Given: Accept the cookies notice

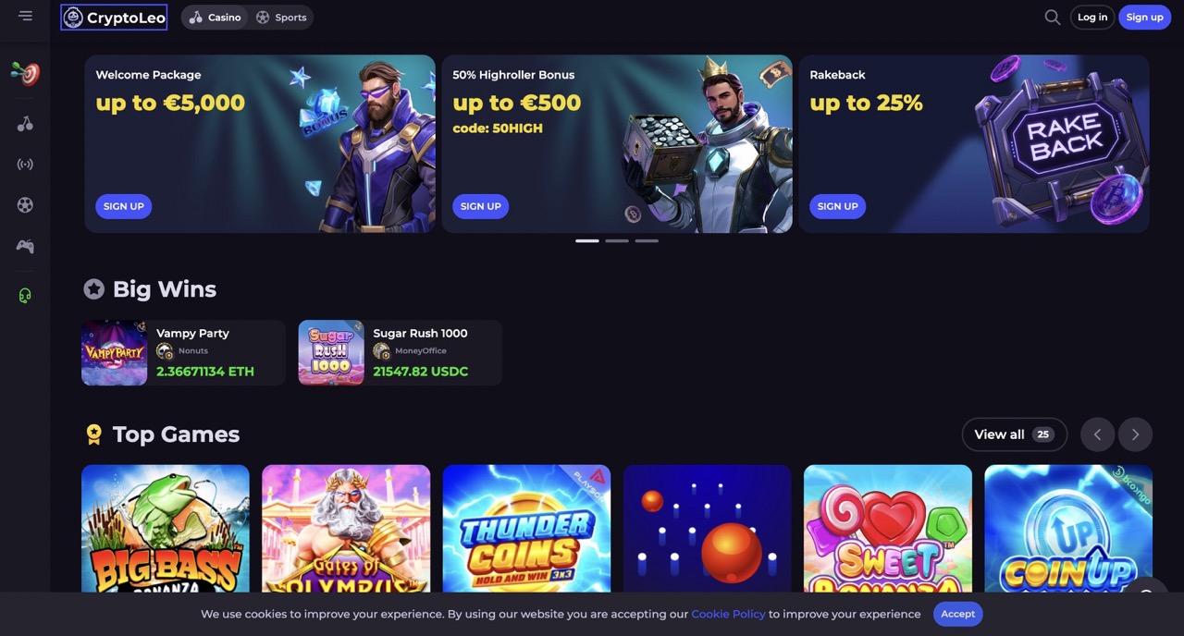Looking at the screenshot, I should [x=957, y=614].
